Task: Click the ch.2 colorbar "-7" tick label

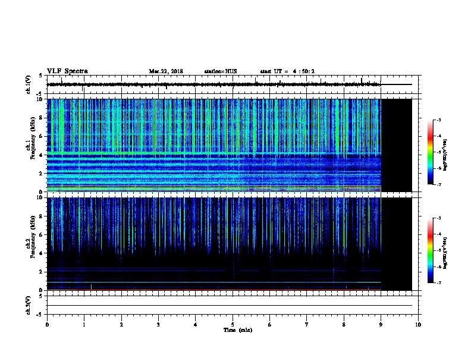Action: coord(438,283)
